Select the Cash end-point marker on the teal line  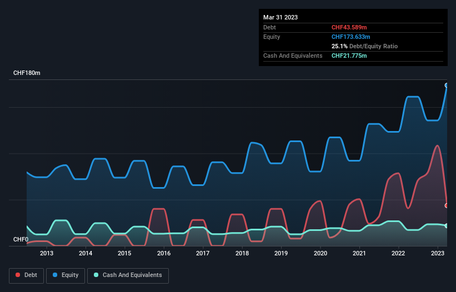click(447, 226)
